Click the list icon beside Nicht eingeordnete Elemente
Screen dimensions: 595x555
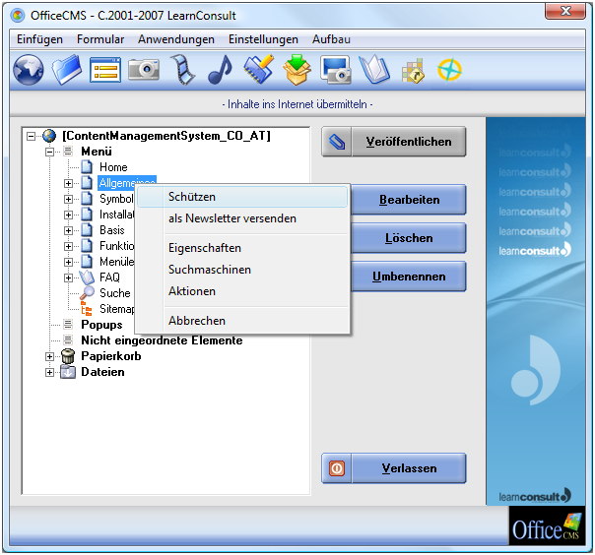point(68,339)
